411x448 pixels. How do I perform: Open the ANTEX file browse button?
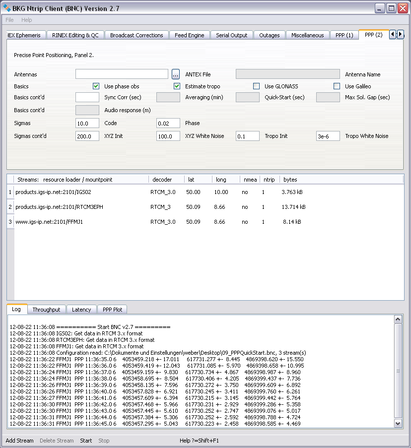(x=176, y=74)
